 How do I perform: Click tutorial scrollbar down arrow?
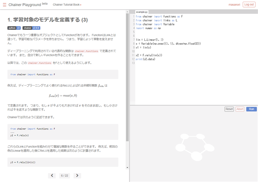127,167
